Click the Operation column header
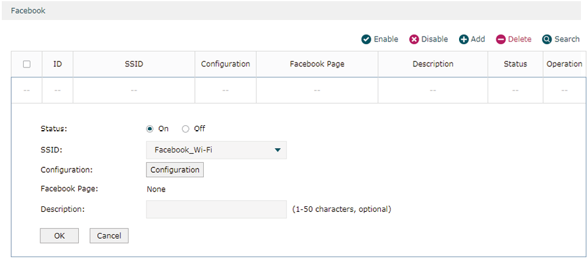This screenshot has height=259, width=587. [564, 64]
